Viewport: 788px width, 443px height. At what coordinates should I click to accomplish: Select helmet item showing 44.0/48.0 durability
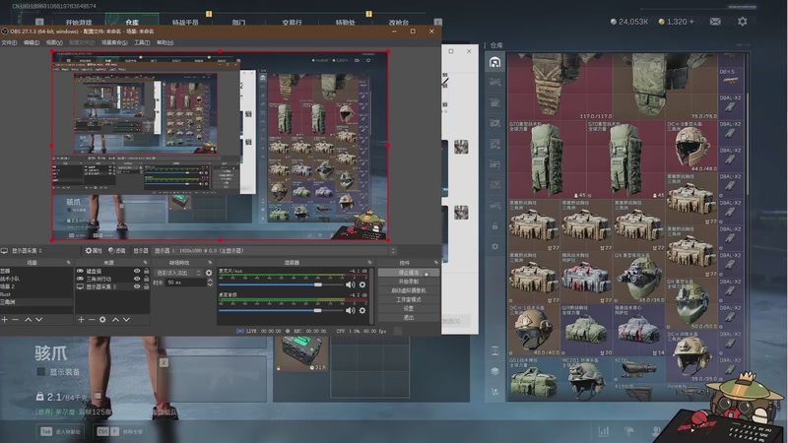691,147
